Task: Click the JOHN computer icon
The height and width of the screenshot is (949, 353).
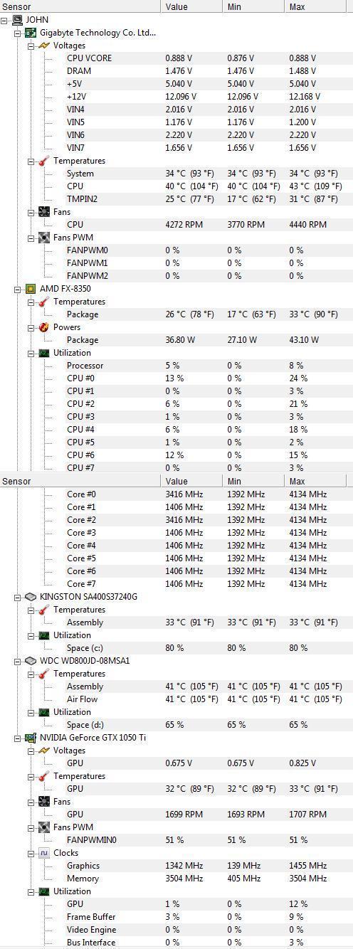Action: click(x=17, y=20)
